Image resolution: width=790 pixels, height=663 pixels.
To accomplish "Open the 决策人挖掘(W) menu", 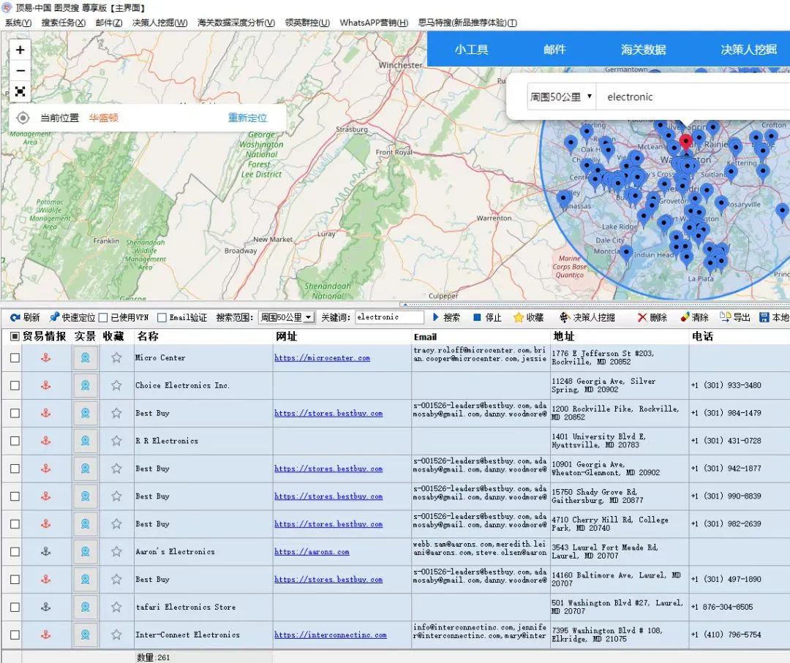I will [x=159, y=23].
